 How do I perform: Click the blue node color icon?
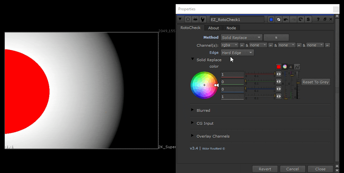pos(271,19)
